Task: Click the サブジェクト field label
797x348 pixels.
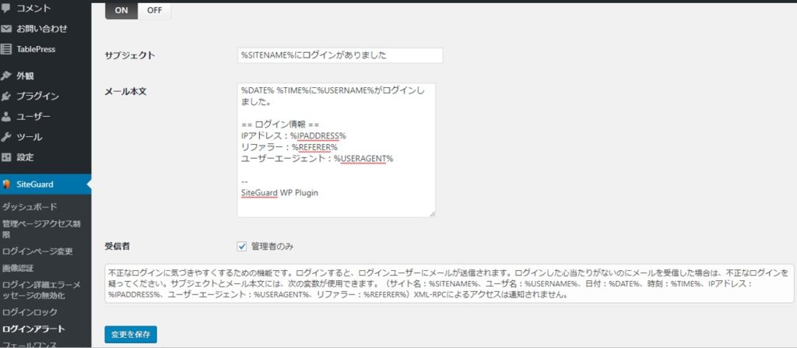Action: tap(130, 55)
